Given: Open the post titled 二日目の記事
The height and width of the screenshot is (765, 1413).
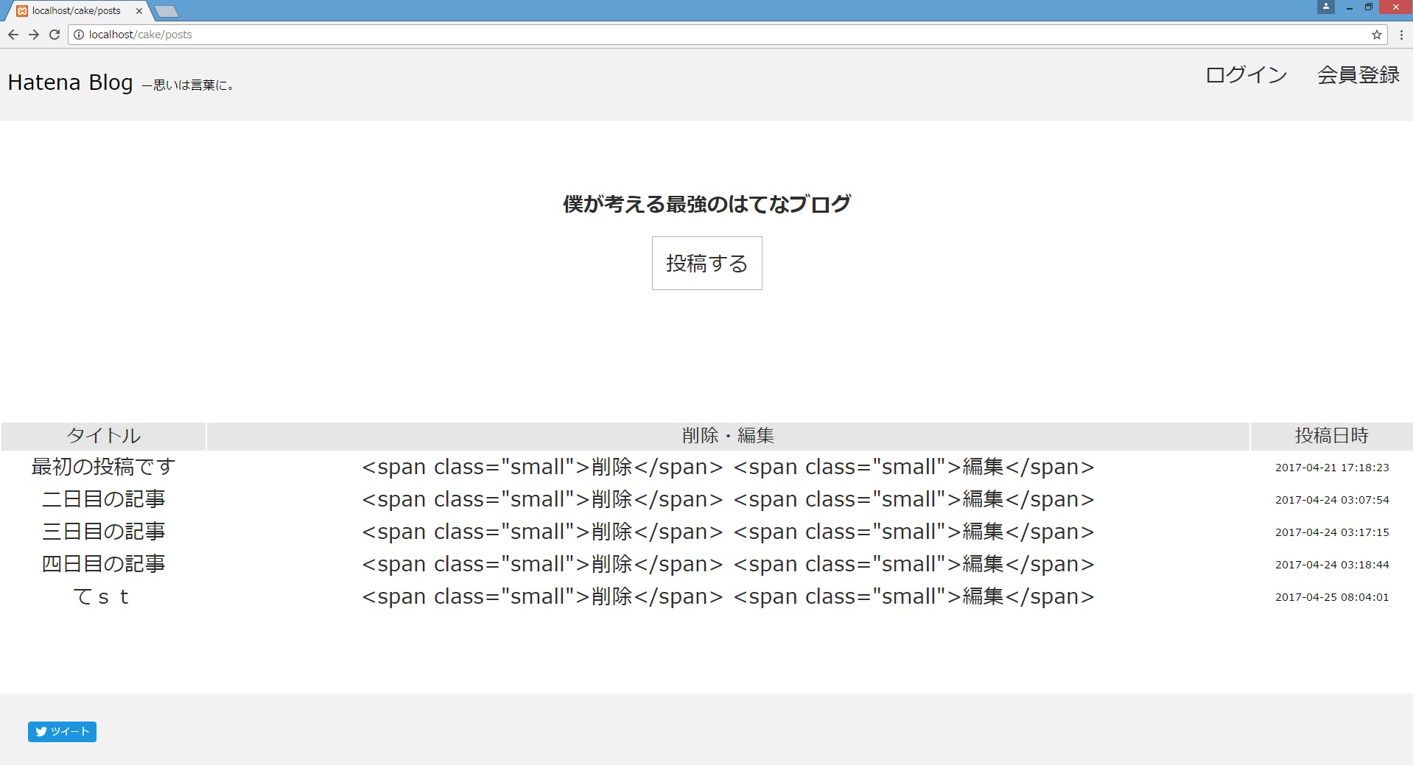Looking at the screenshot, I should 103,499.
